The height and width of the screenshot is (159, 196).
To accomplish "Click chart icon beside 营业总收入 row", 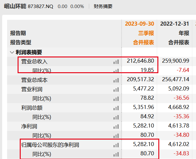I will tap(116, 61).
